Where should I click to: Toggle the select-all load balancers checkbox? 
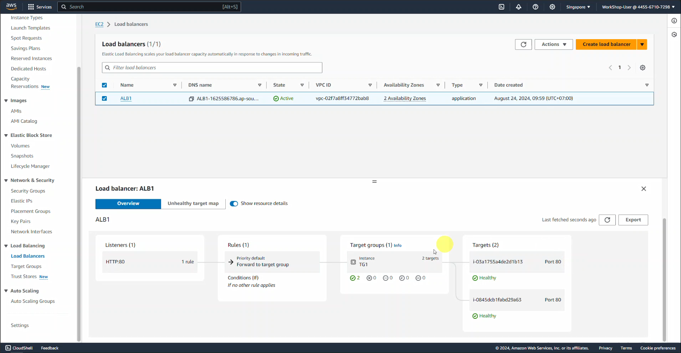click(104, 85)
